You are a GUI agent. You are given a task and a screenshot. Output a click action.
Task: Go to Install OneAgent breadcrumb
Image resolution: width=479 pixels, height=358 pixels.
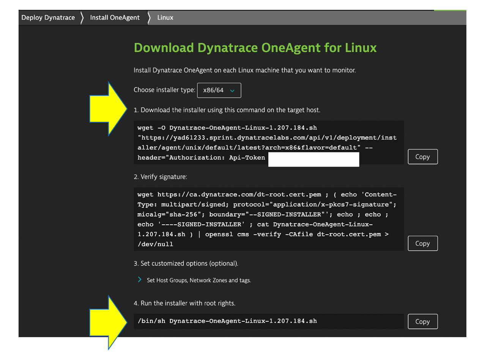coord(115,17)
